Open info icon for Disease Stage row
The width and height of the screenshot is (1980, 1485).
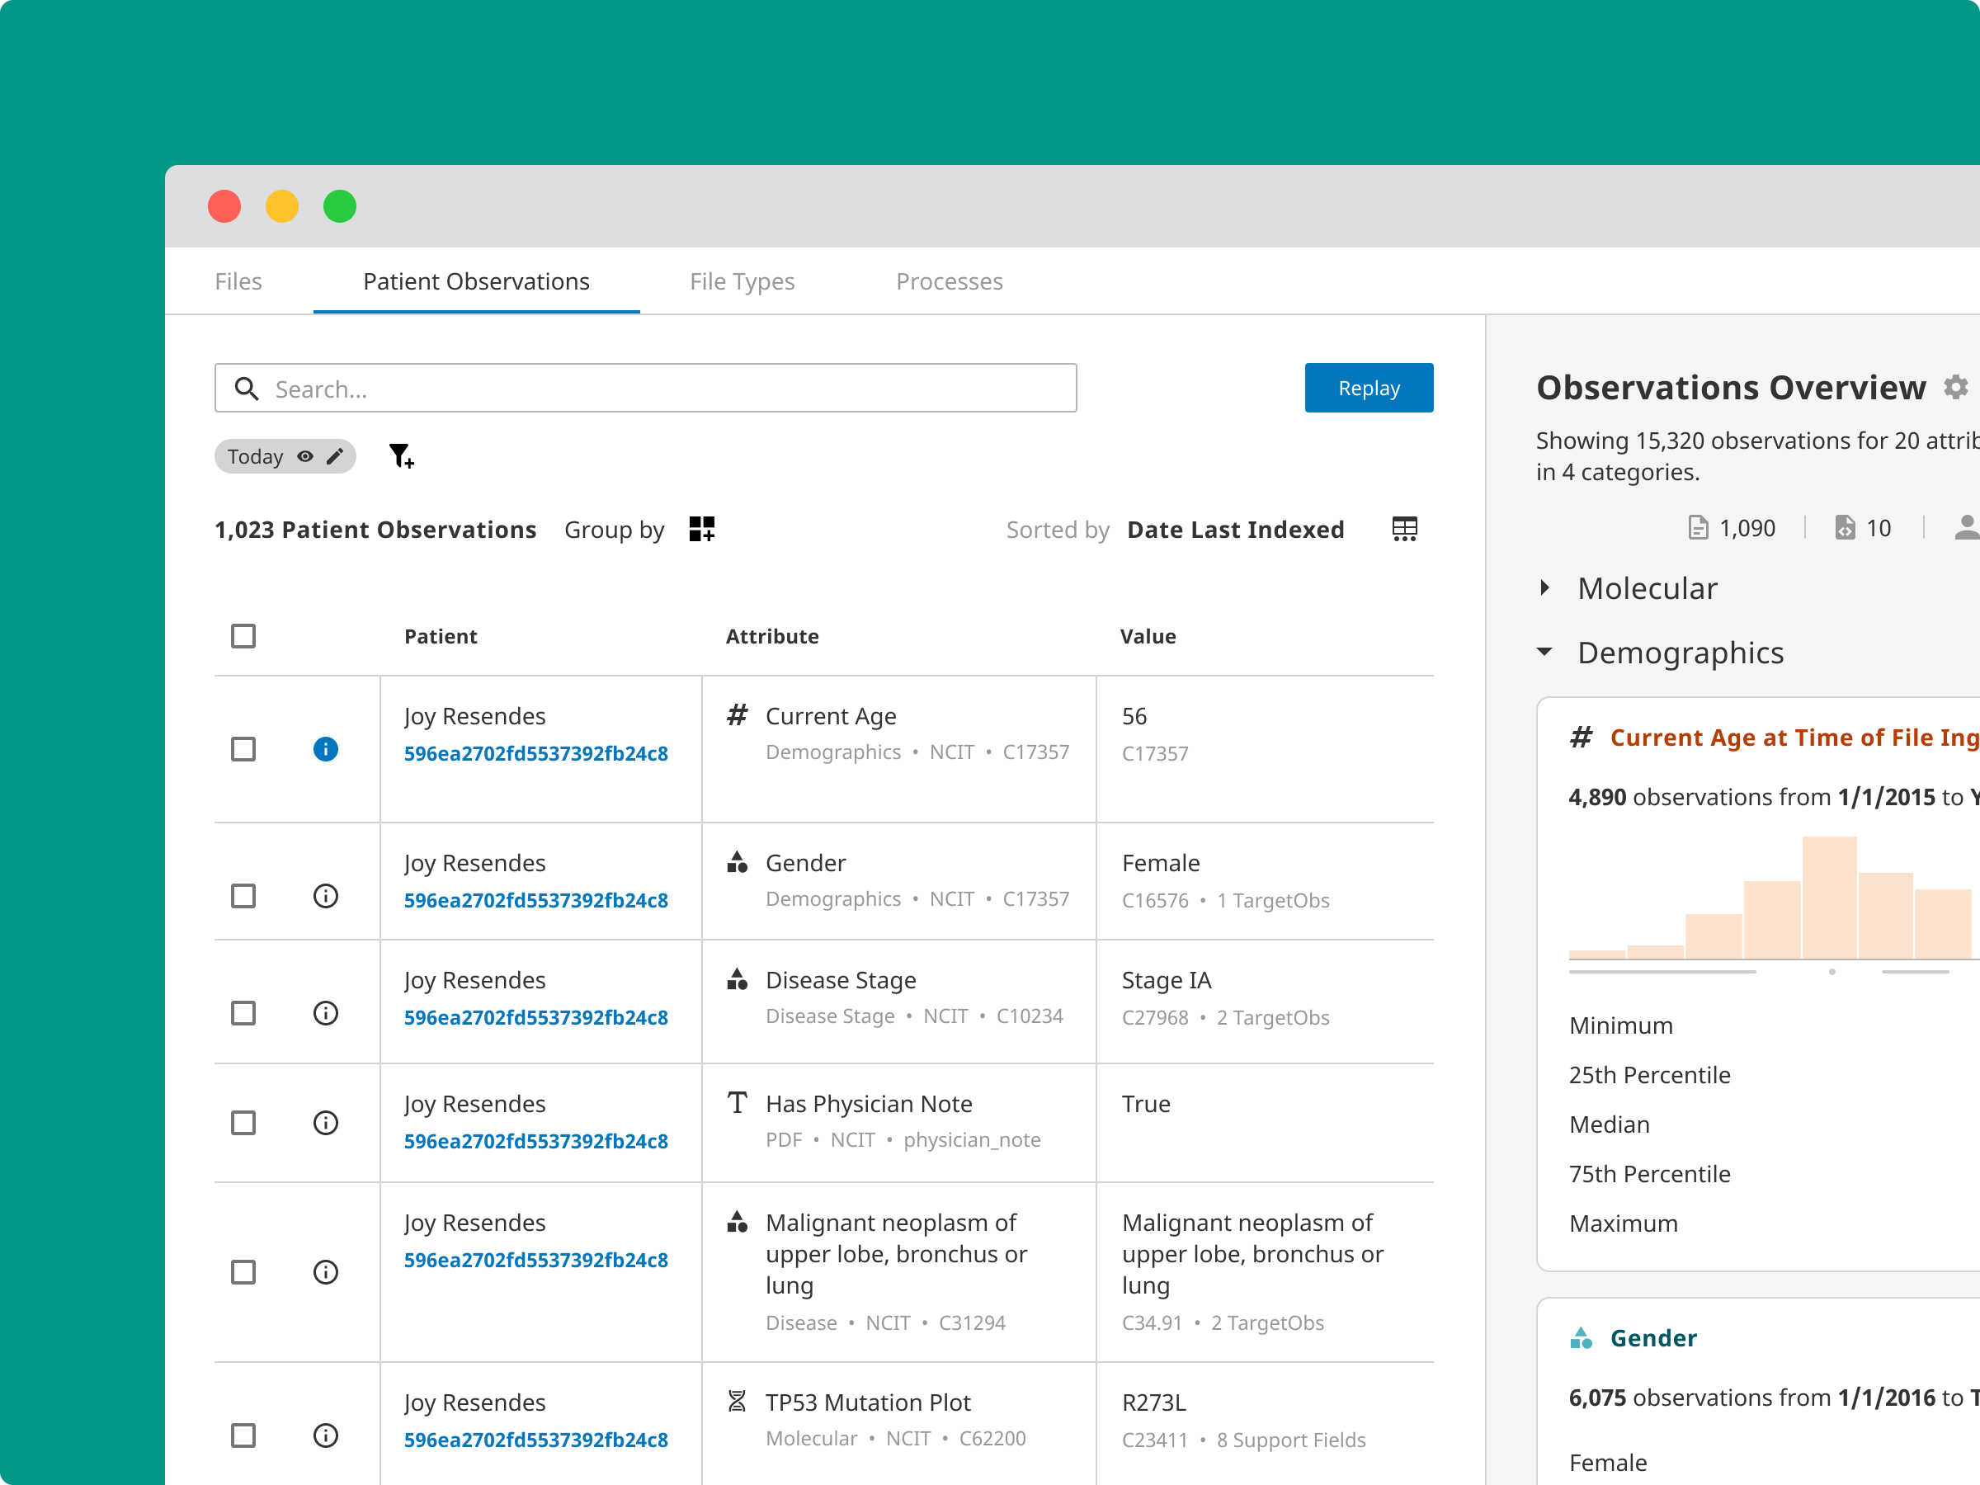(326, 1013)
